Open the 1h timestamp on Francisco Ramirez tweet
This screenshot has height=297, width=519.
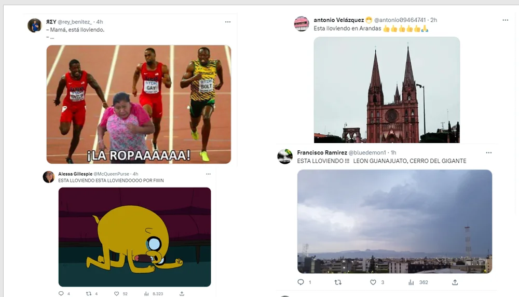[x=393, y=153]
